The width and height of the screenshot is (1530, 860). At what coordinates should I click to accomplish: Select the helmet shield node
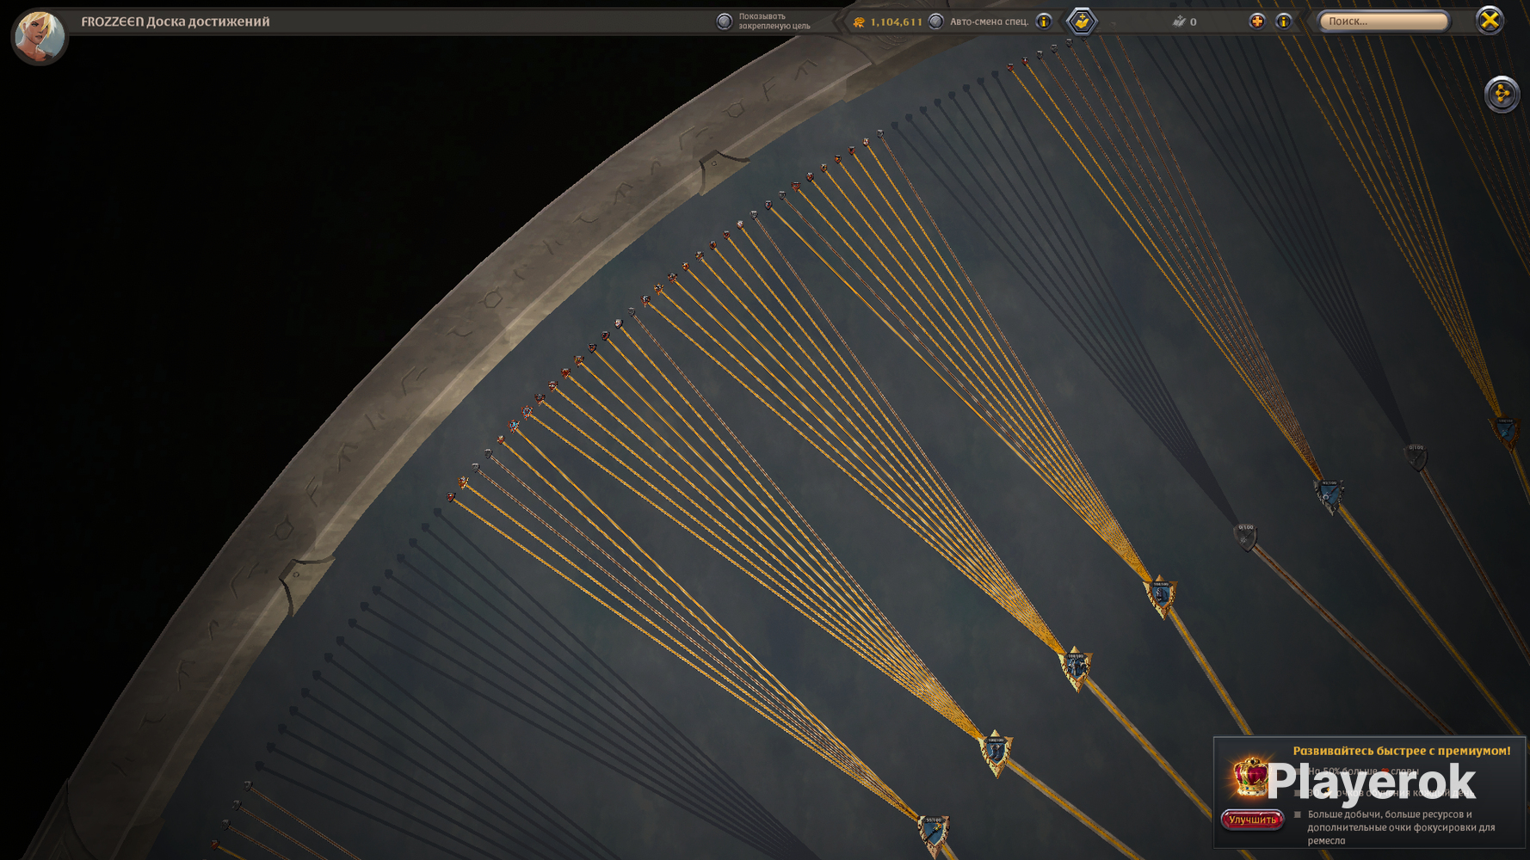(x=1161, y=596)
